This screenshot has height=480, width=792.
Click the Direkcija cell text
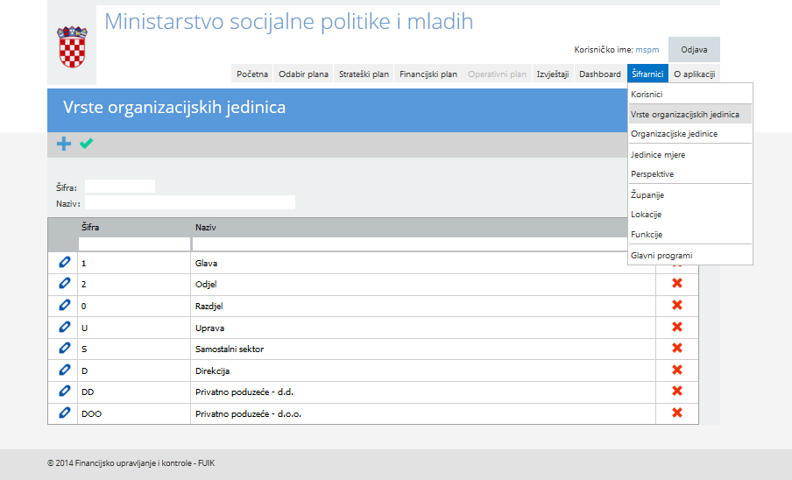(x=213, y=371)
